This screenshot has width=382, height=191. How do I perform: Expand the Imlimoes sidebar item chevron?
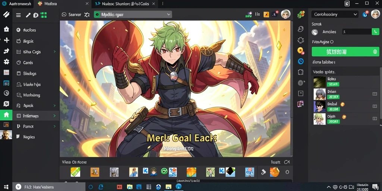click(x=54, y=116)
